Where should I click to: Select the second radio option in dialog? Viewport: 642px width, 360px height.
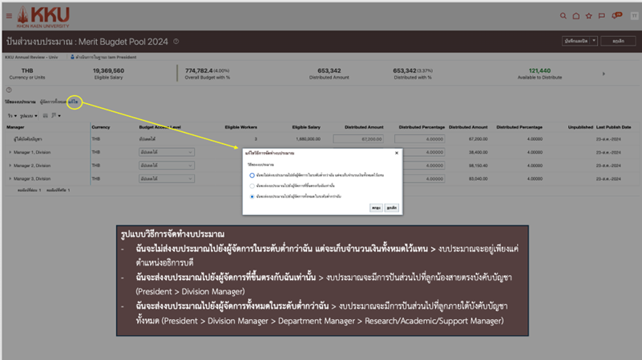pos(252,186)
